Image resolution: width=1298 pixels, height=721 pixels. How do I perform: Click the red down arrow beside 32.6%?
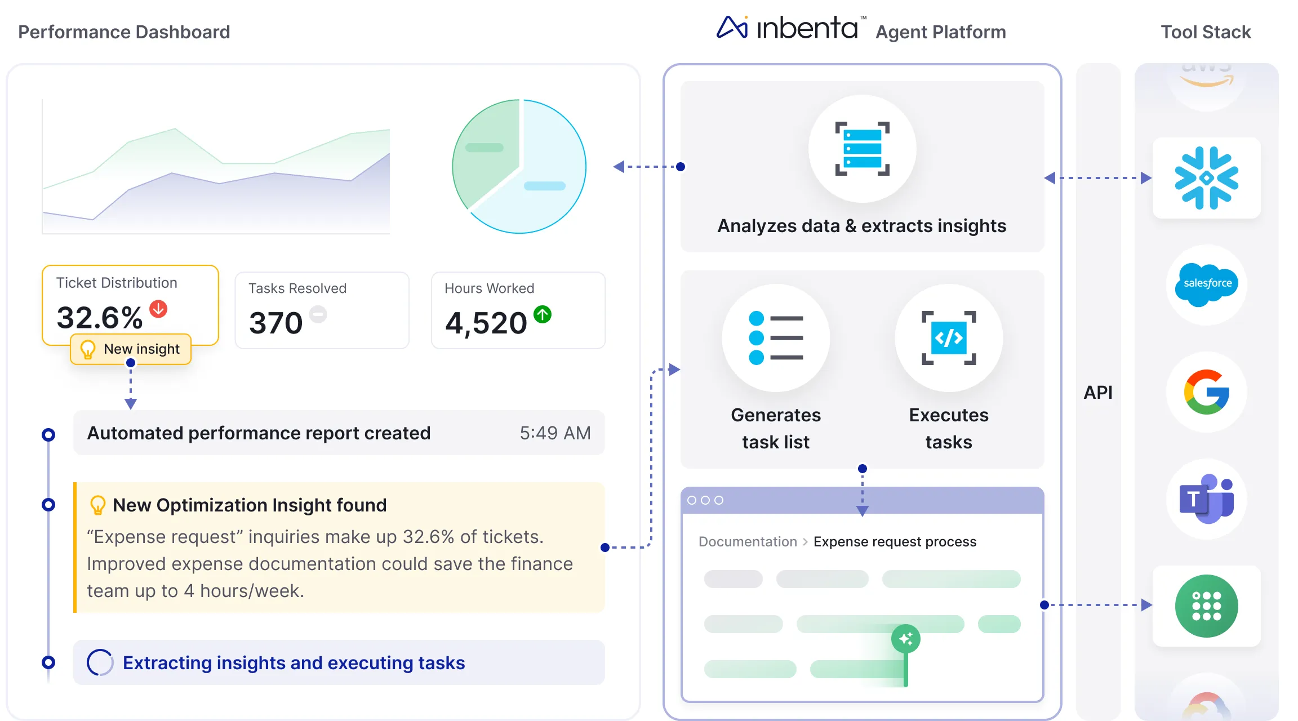pos(158,309)
